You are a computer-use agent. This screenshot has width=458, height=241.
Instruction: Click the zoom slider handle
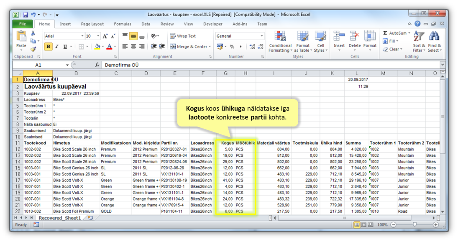pos(415,225)
